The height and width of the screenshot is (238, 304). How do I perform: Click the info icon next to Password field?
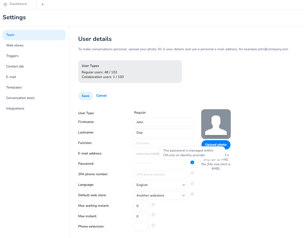click(x=192, y=162)
